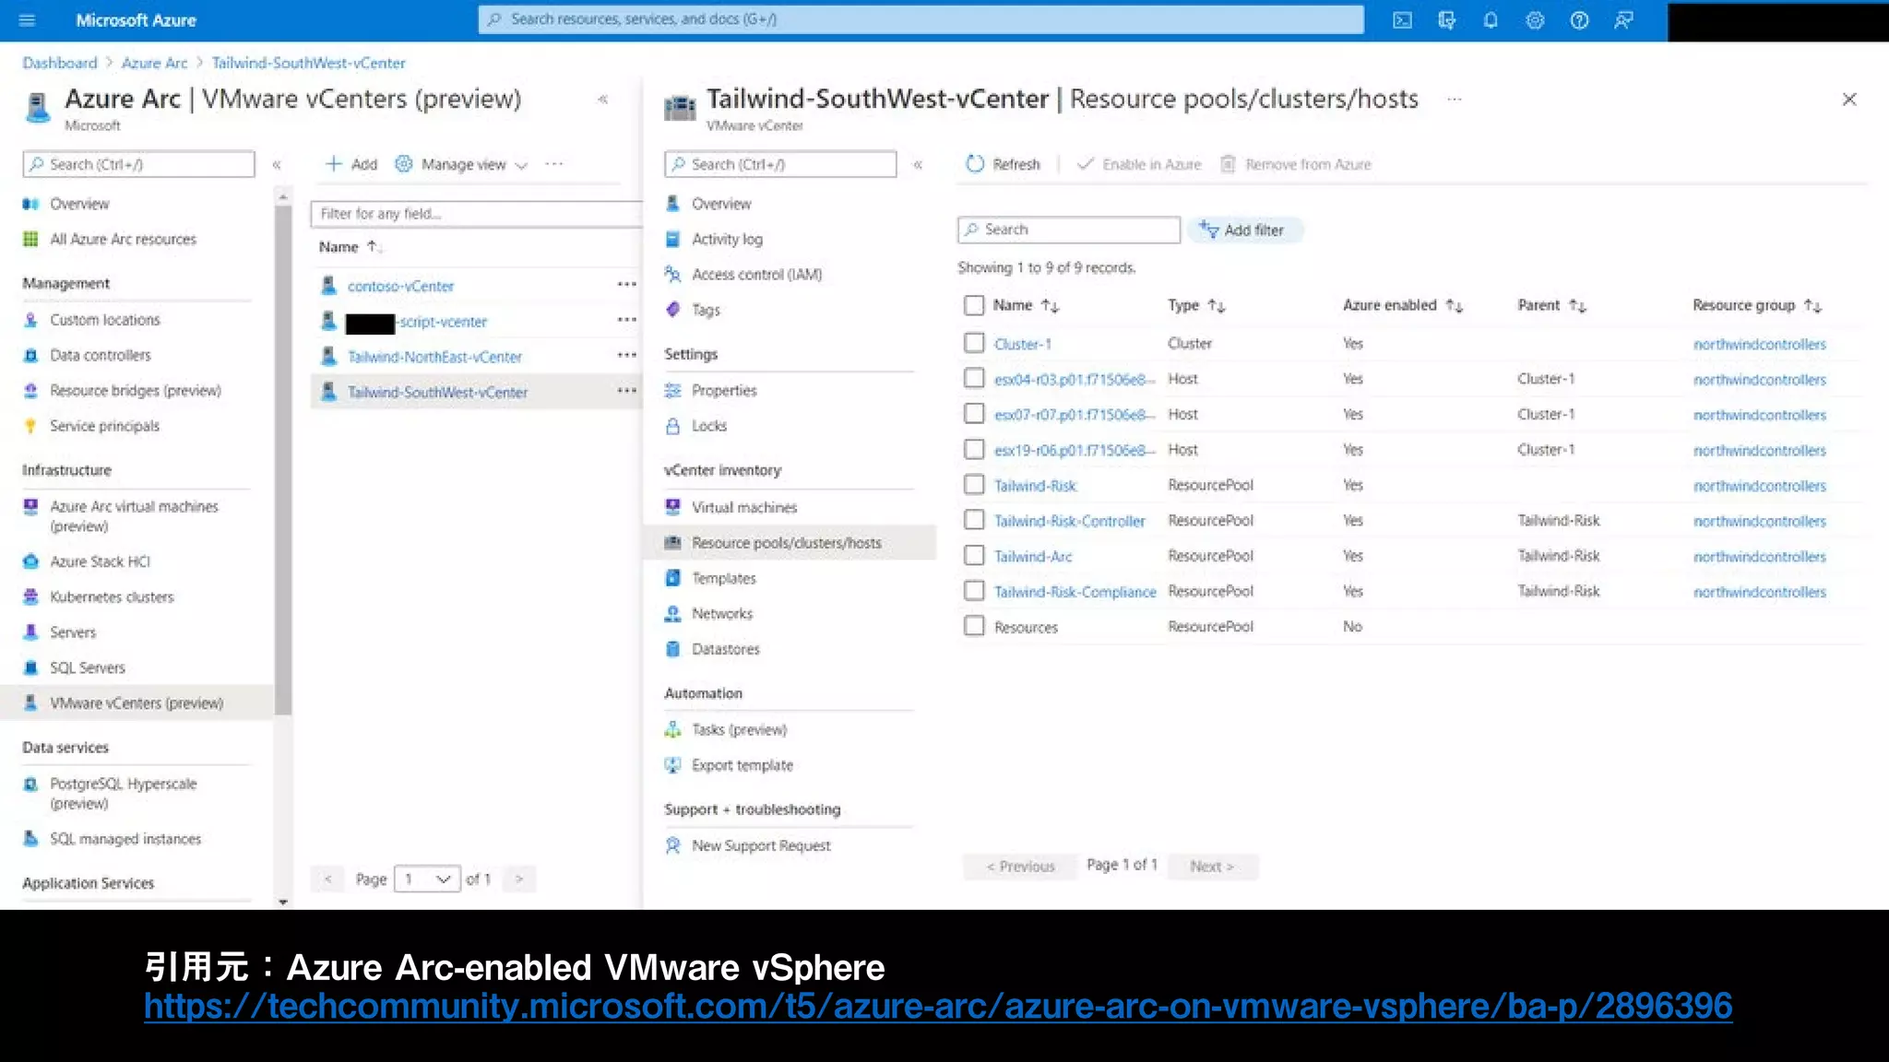The image size is (1889, 1062).
Task: Click the Locks padlock icon
Action: pos(673,426)
